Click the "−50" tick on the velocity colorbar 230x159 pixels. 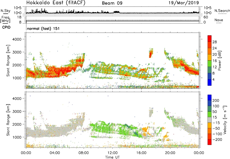216,129
